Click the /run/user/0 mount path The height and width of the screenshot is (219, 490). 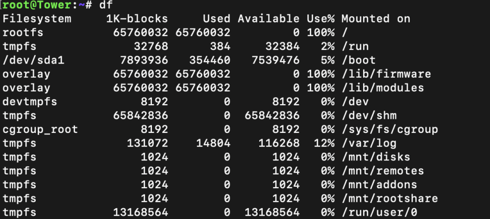click(x=379, y=213)
